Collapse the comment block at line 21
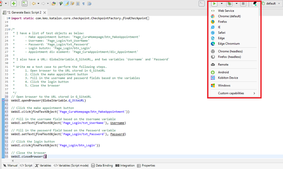Viewport: 283px width, 169px height. pos(9,29)
